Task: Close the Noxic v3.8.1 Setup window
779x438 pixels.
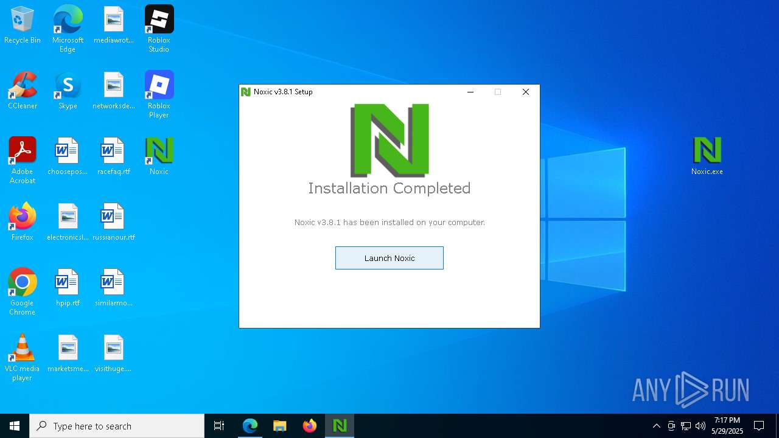Action: (x=526, y=92)
